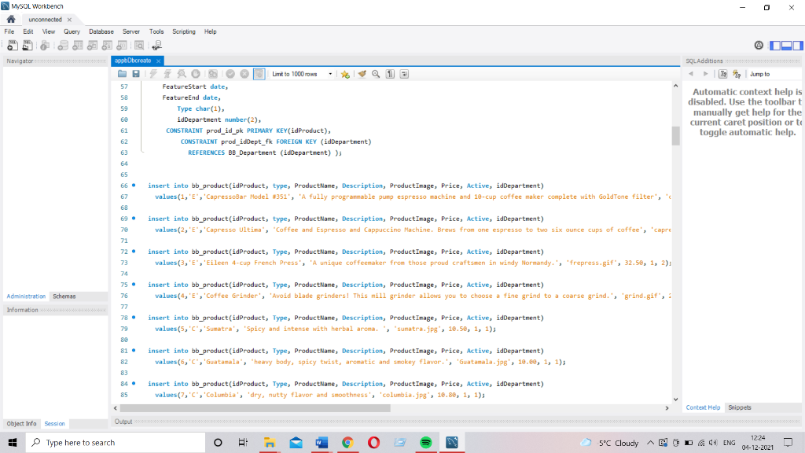The image size is (805, 453).
Task: Switch to Session tab
Action: (54, 424)
